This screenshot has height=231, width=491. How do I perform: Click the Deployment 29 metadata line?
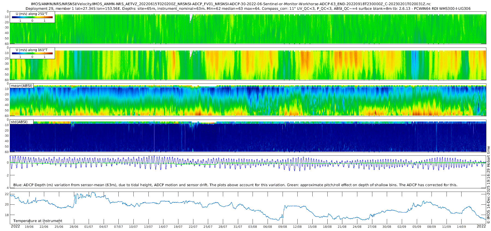click(248, 9)
